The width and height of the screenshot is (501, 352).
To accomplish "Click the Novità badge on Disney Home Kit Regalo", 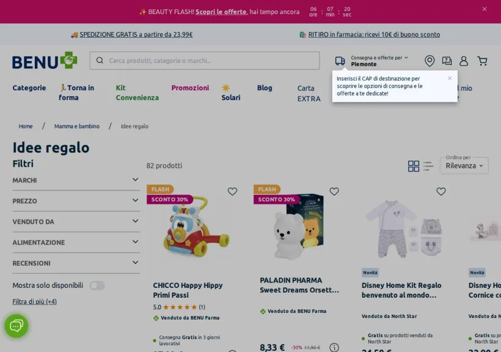I will [x=370, y=273].
